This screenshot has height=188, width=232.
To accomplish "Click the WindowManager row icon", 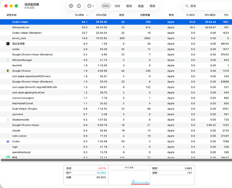I will tap(8, 60).
